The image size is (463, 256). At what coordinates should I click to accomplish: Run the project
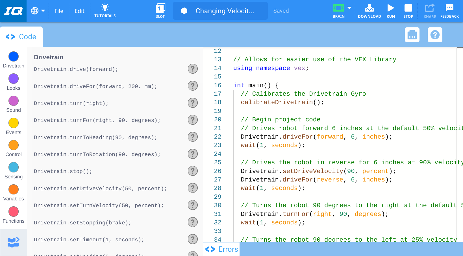(391, 11)
